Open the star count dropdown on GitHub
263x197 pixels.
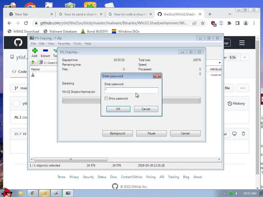pos(245,57)
